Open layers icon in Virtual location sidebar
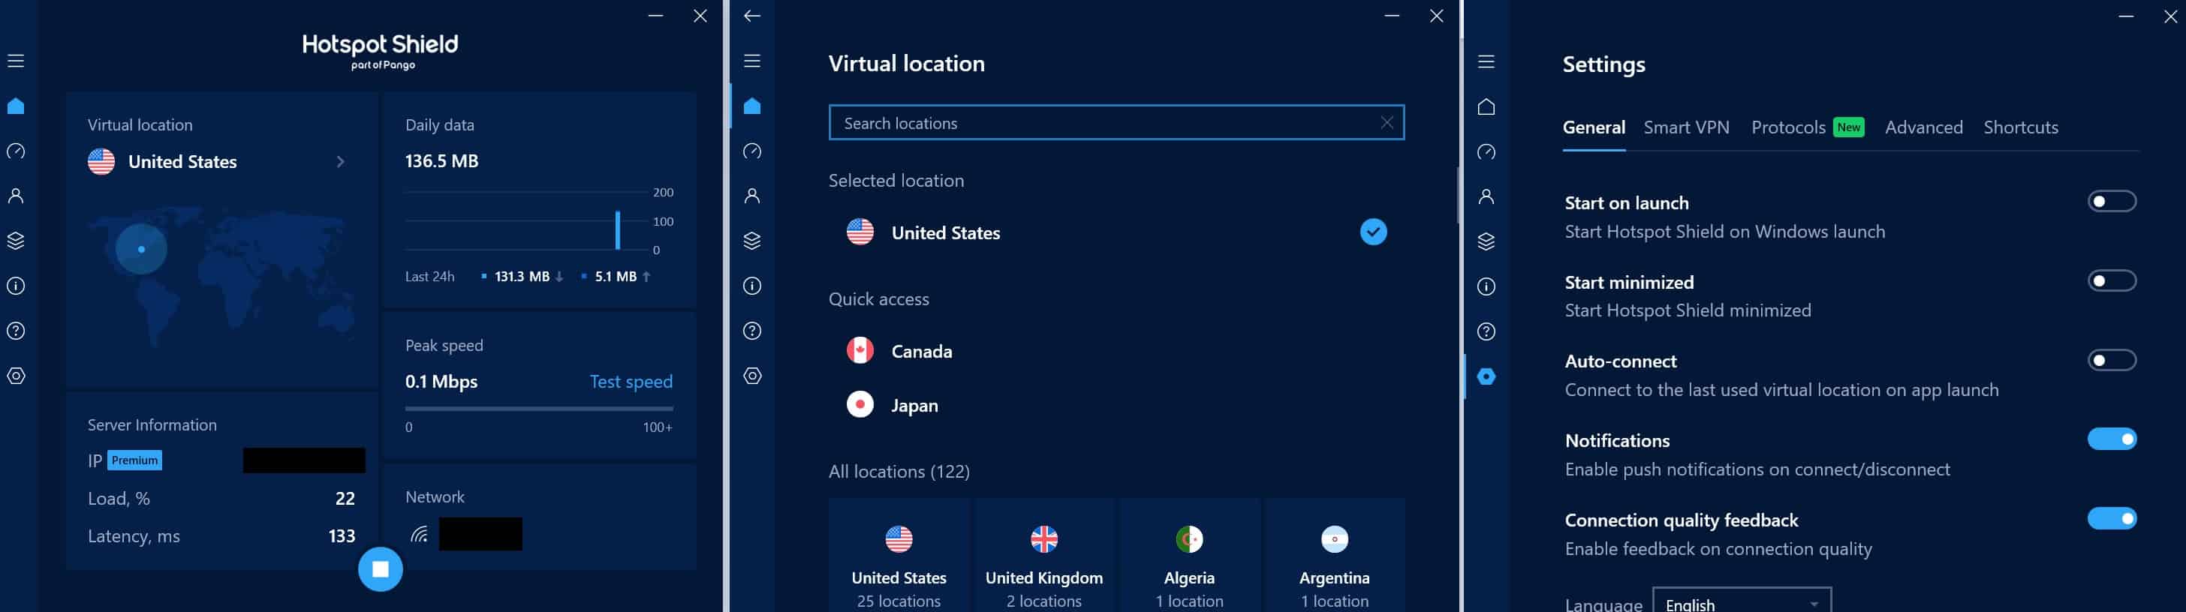Screen dimensions: 2186x612 coord(752,241)
